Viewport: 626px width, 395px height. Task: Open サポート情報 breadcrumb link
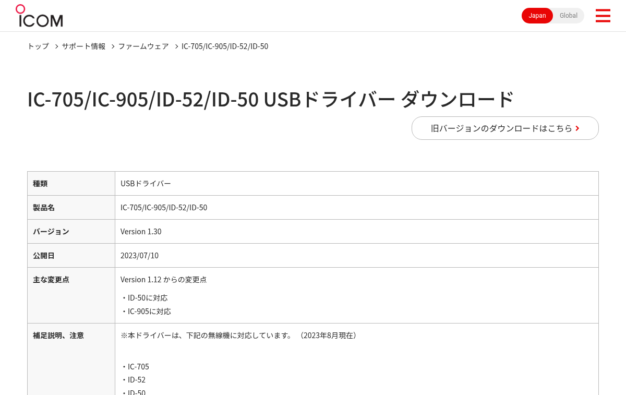83,46
